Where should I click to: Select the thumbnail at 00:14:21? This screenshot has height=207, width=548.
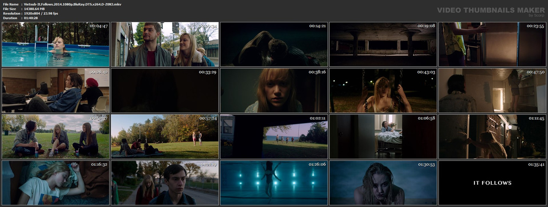pos(274,44)
